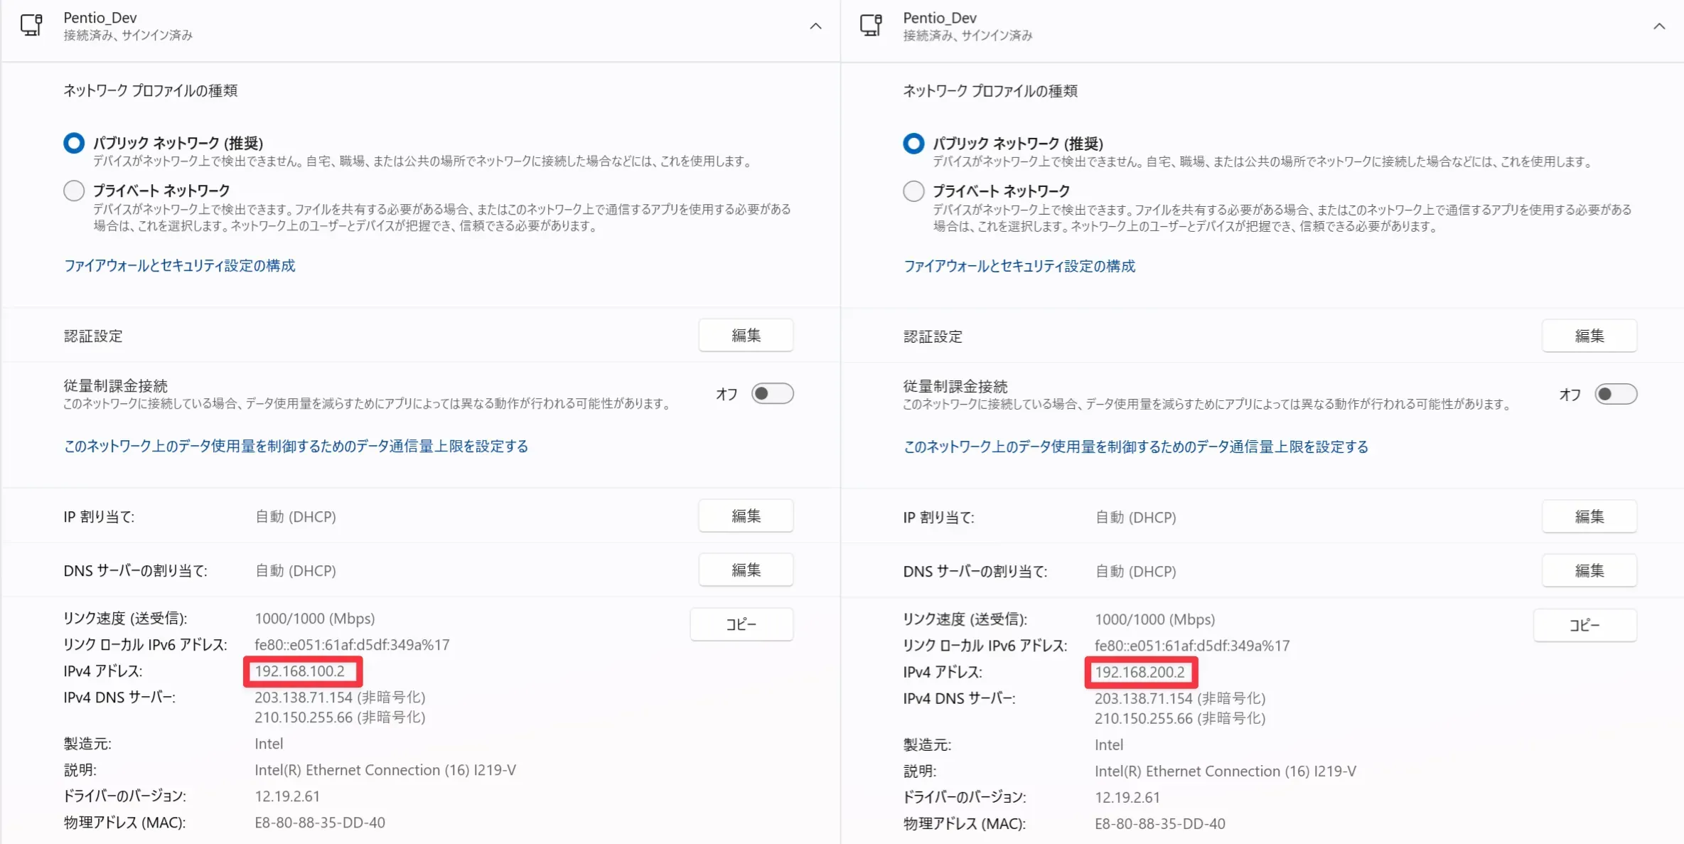Choose Public network in right panel

(x=913, y=144)
